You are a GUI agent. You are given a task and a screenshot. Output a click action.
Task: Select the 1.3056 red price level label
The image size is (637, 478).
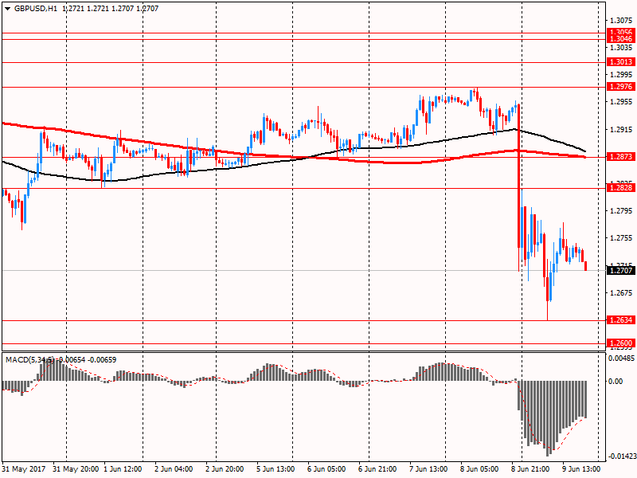pos(621,32)
